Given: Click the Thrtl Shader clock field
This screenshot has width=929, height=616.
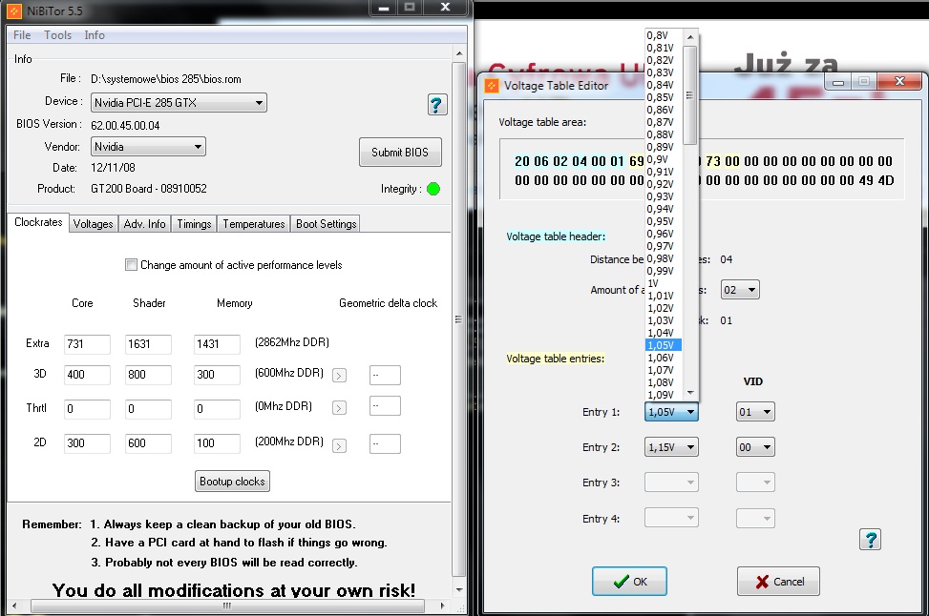Looking at the screenshot, I should (148, 408).
